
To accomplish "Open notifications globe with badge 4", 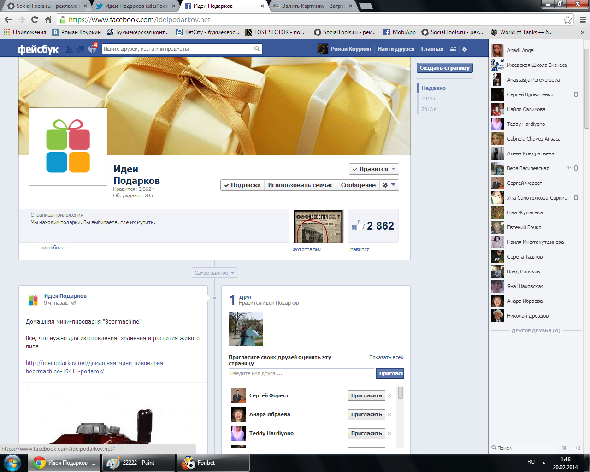I will 93,48.
